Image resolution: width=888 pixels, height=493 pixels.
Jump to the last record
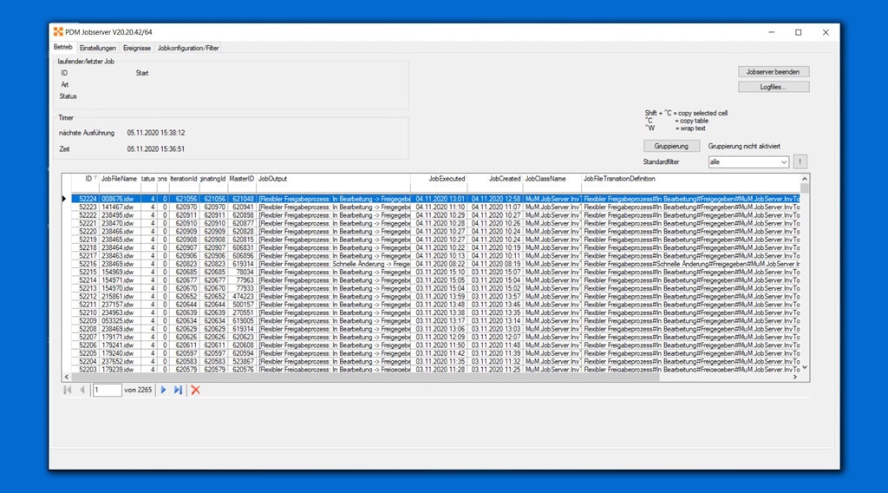pyautogui.click(x=178, y=390)
